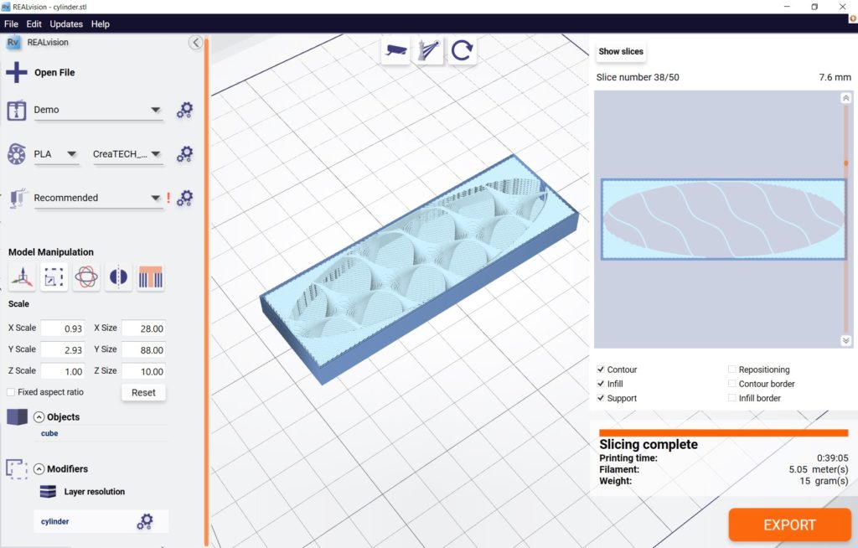This screenshot has height=548, width=858.
Task: Click the REALvision Rv logo icon
Action: pyautogui.click(x=13, y=43)
